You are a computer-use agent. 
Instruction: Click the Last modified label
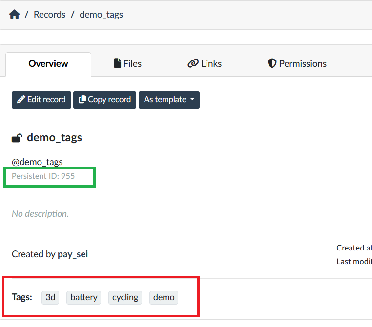[354, 262]
